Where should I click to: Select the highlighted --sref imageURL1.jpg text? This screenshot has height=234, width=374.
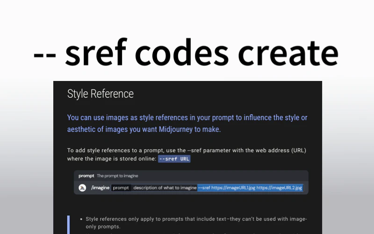click(x=226, y=188)
